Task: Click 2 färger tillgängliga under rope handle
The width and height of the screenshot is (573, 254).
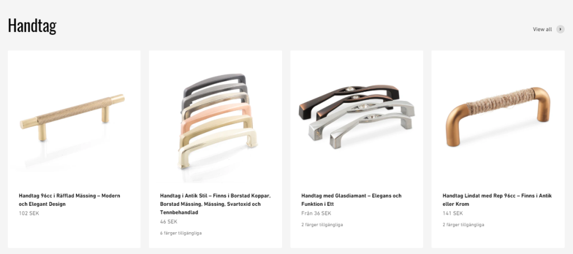Action: pos(463,225)
